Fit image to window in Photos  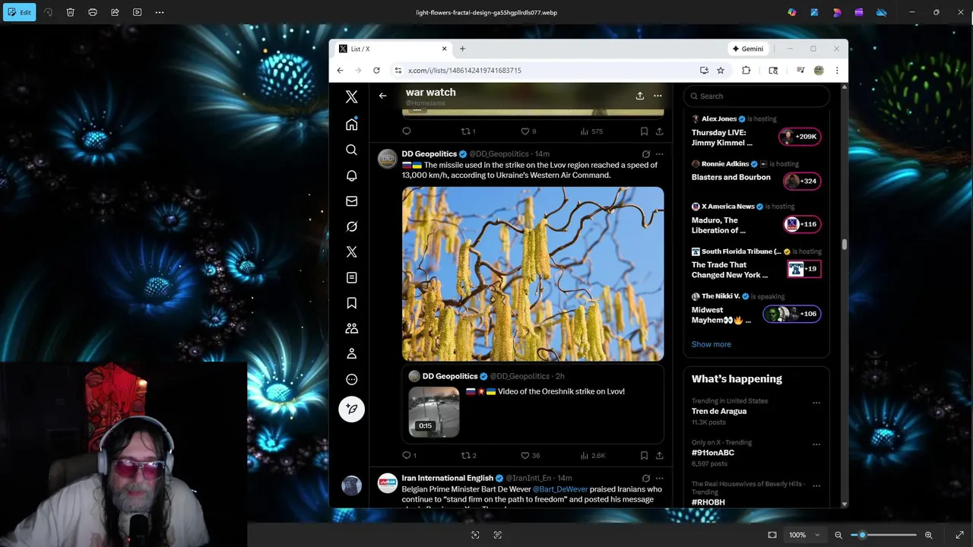(x=772, y=535)
